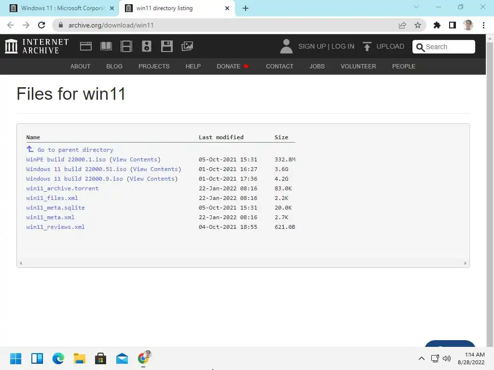Open the ABOUT menu item
The width and height of the screenshot is (494, 370).
(81, 66)
